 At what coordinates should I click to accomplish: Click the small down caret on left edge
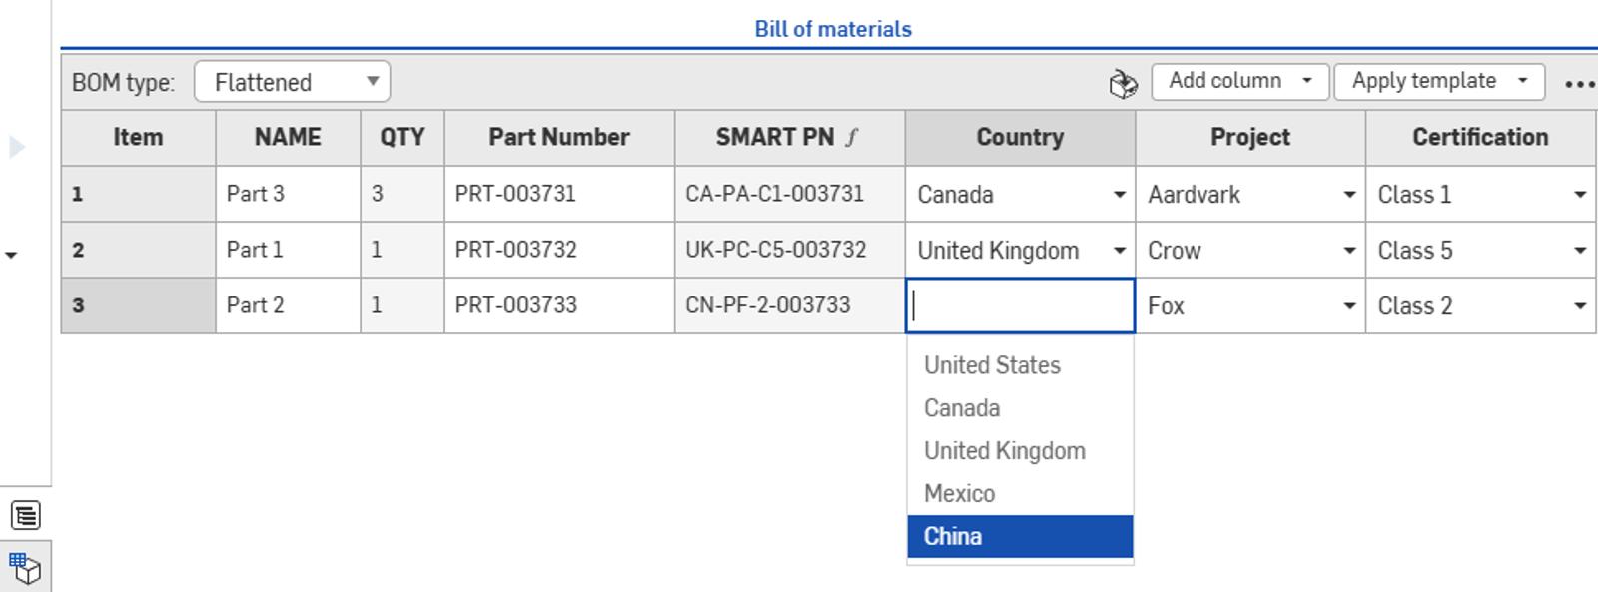click(x=12, y=257)
